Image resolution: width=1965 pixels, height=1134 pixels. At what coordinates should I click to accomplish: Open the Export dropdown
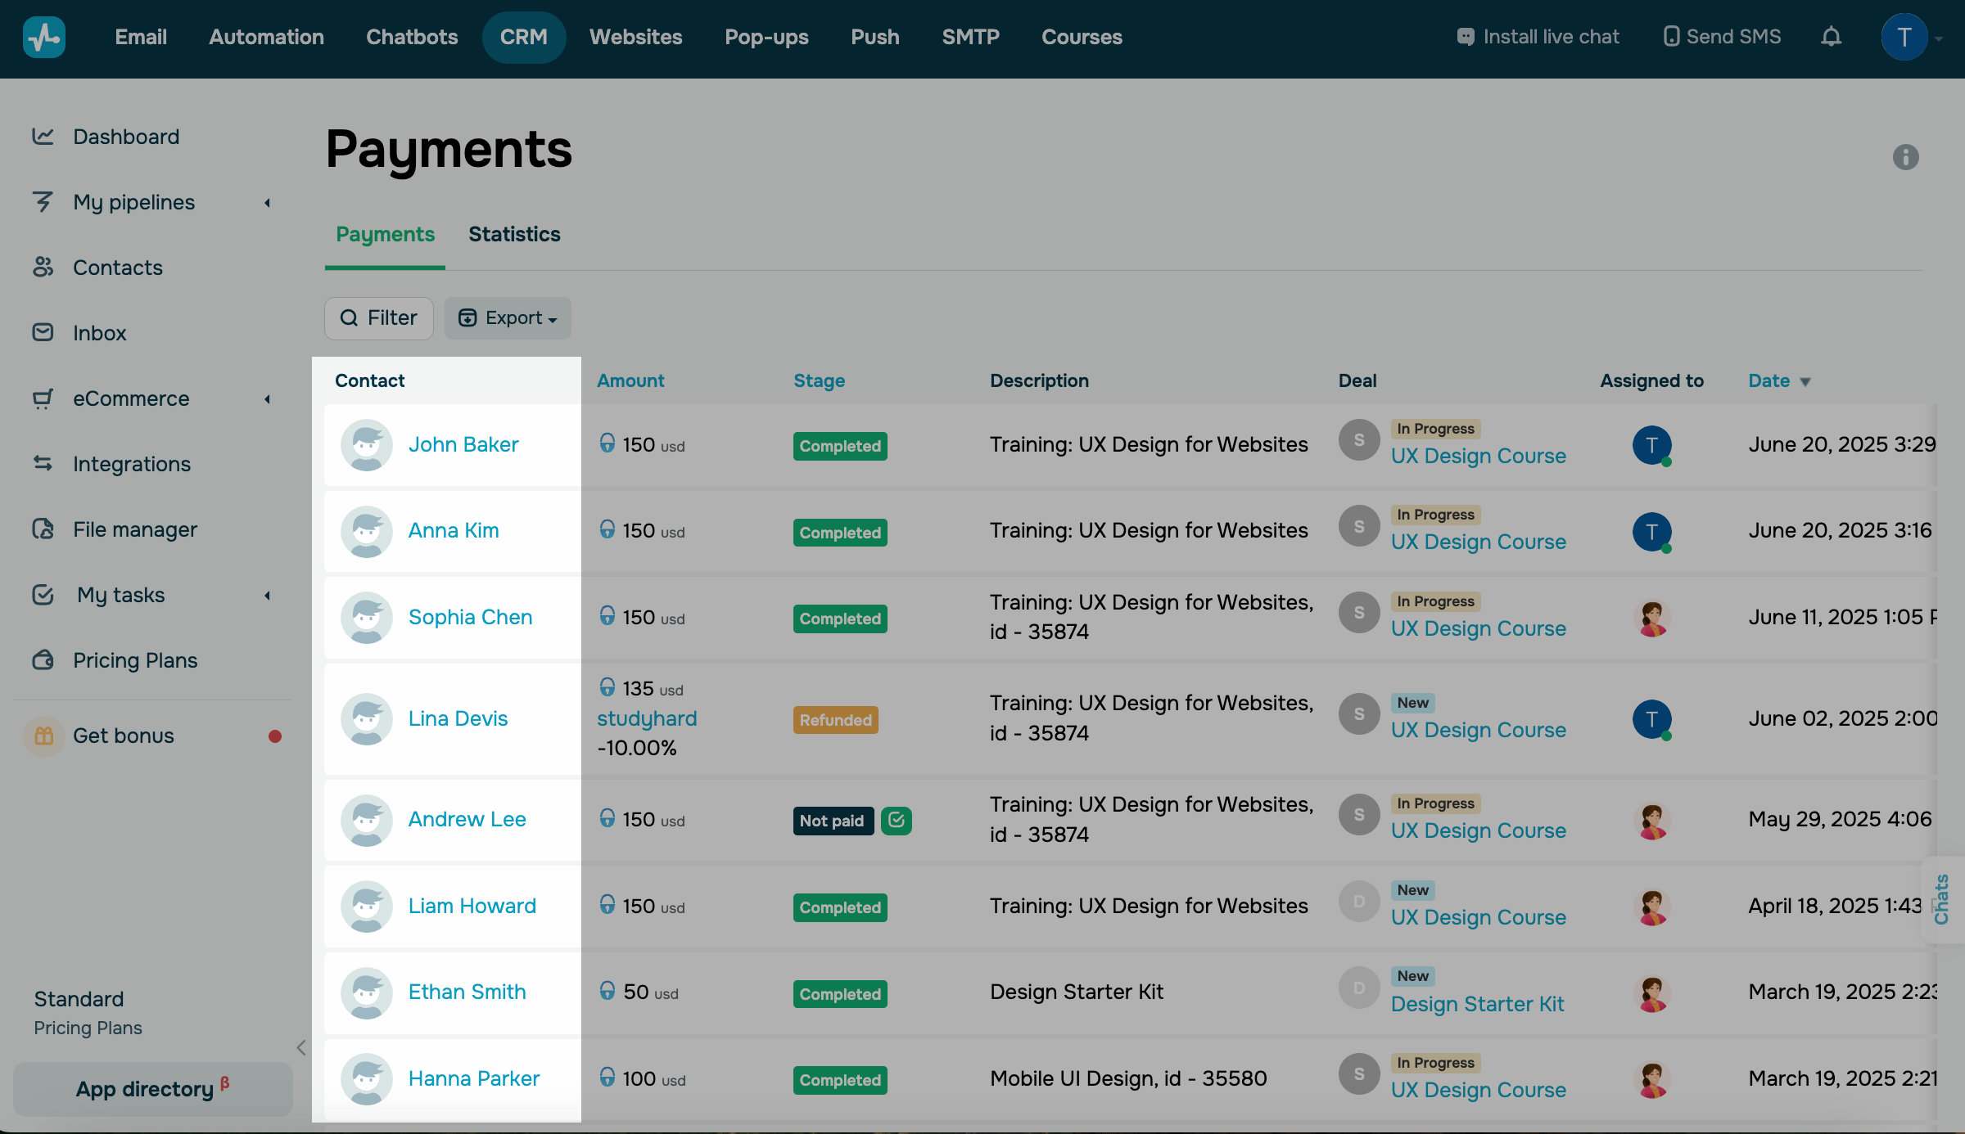pyautogui.click(x=508, y=318)
